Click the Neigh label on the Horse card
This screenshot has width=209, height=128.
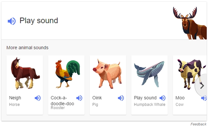tap(15, 98)
